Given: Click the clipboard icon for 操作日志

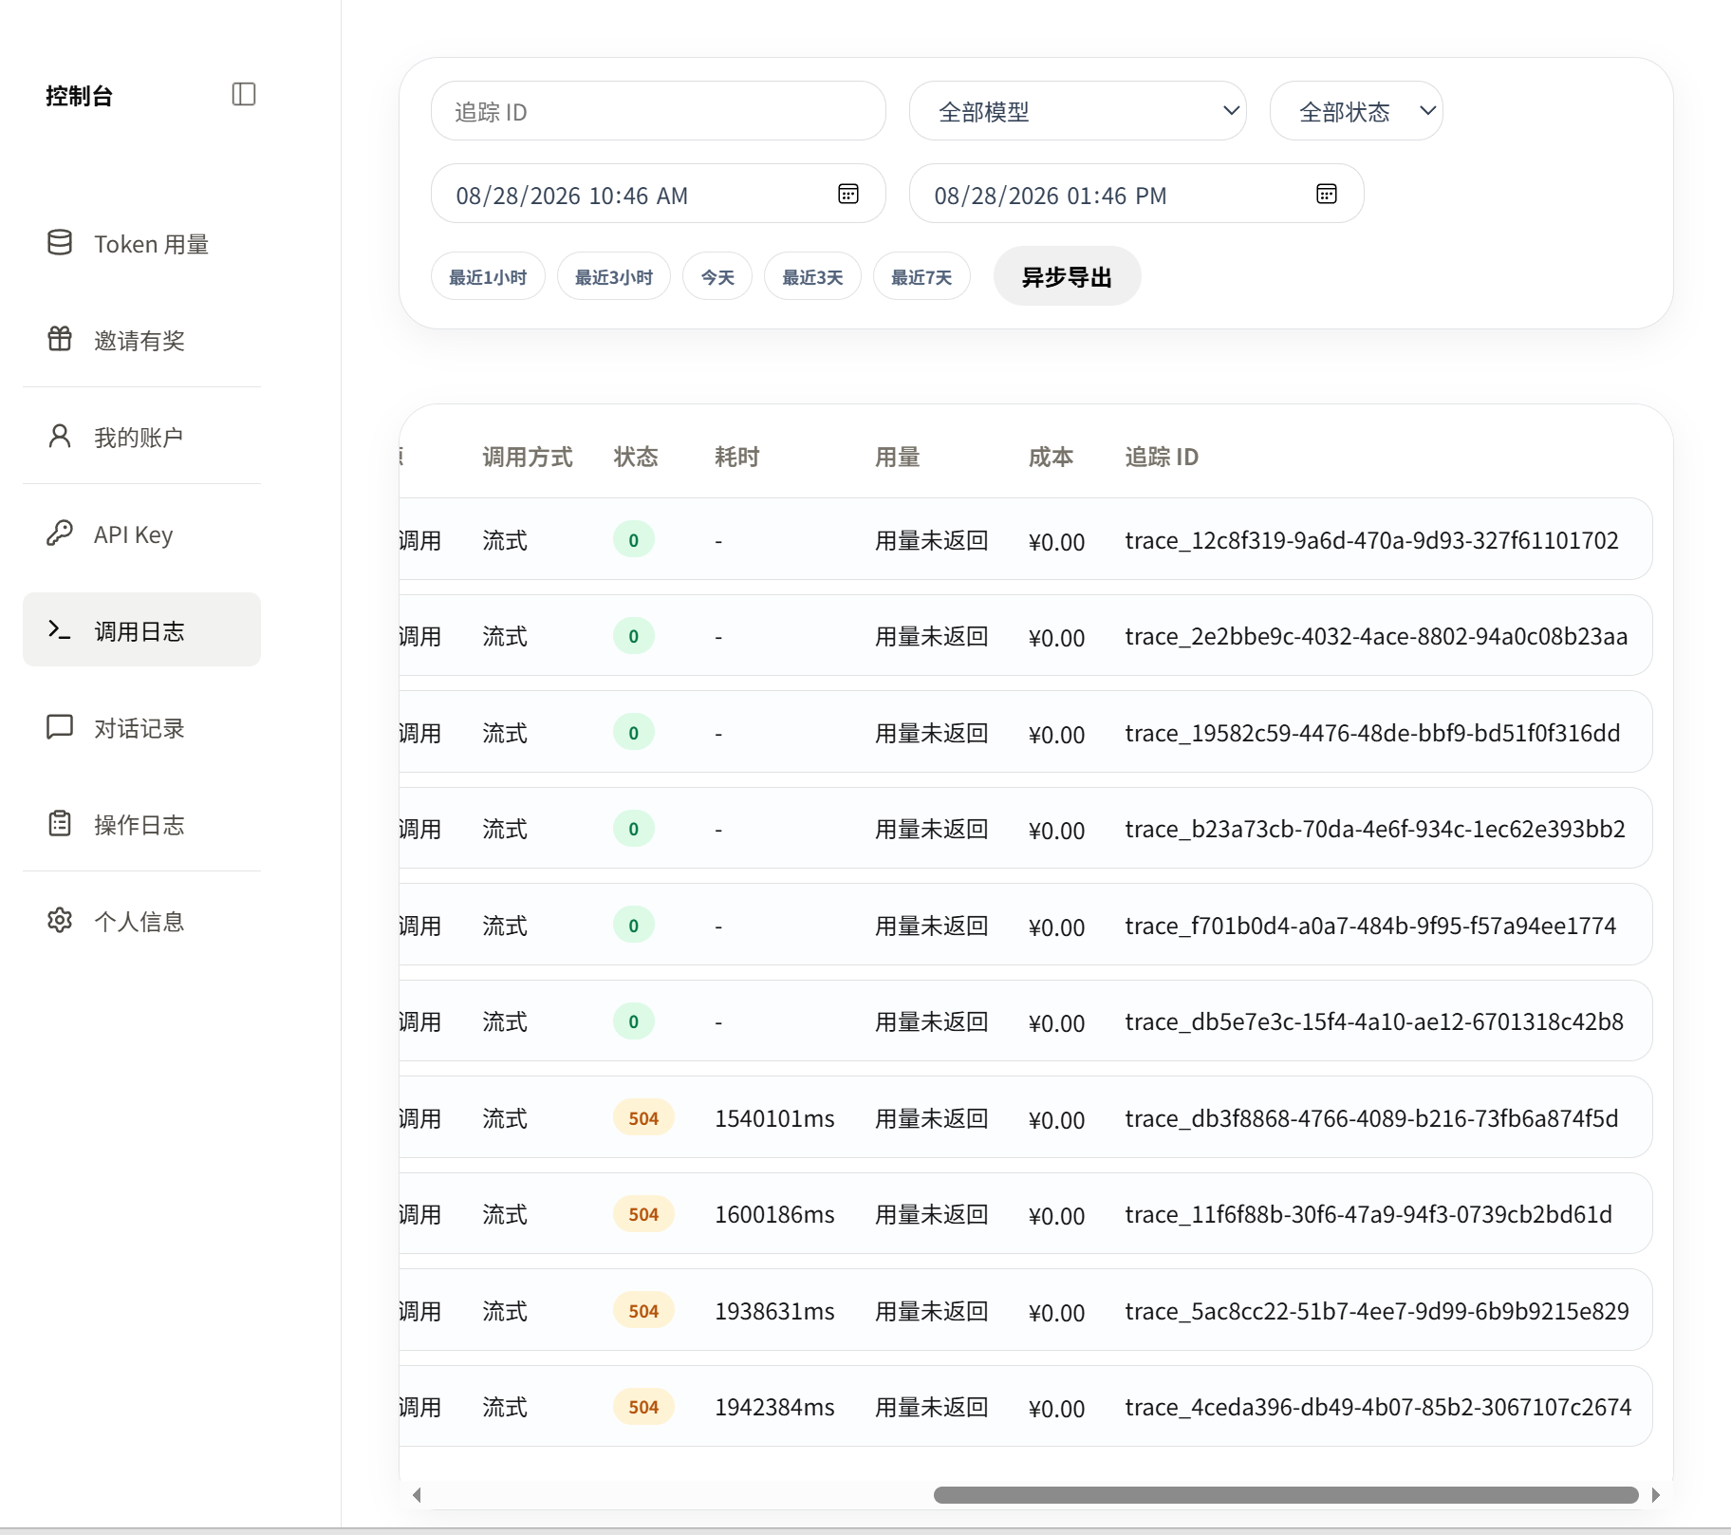Looking at the screenshot, I should [x=60, y=823].
